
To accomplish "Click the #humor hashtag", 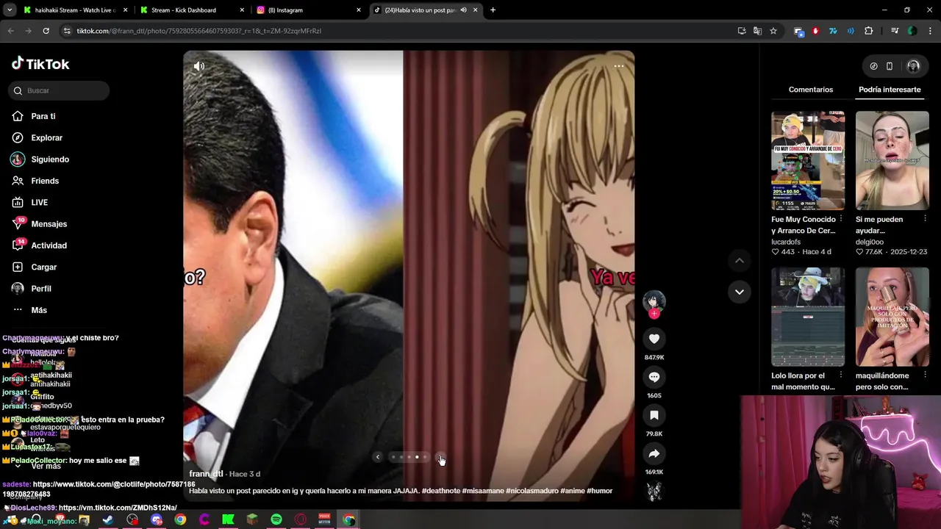I will pyautogui.click(x=599, y=491).
